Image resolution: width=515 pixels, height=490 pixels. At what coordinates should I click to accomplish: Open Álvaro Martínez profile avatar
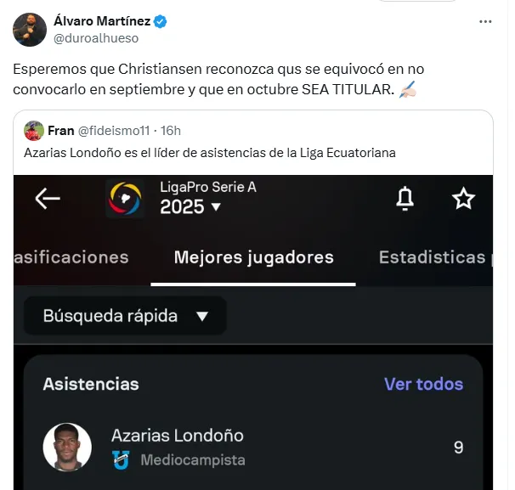(30, 30)
